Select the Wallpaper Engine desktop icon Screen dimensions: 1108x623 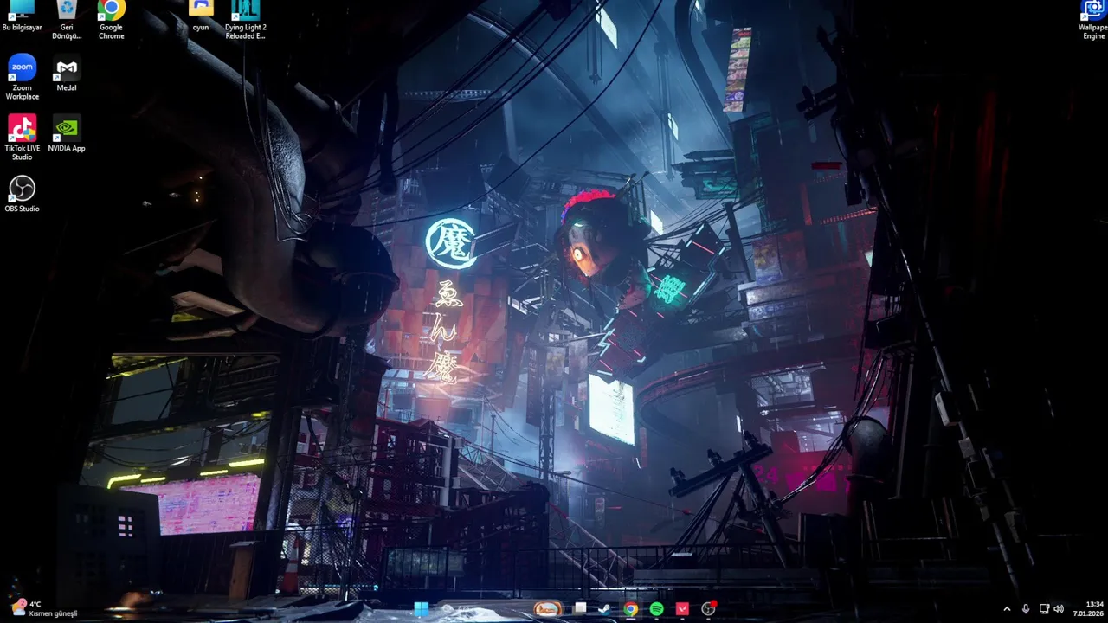click(x=1093, y=19)
